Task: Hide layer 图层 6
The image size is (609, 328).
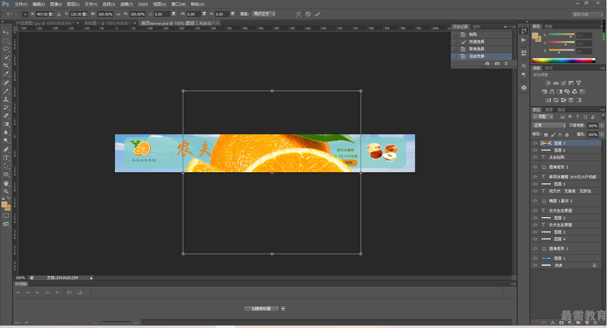Action: 535,150
